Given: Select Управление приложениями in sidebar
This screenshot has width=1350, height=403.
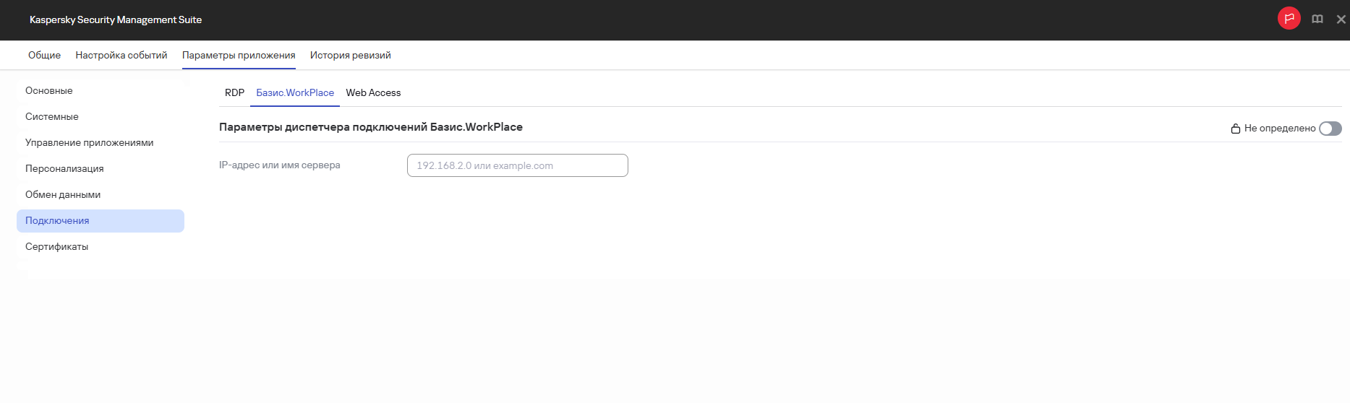Looking at the screenshot, I should [90, 142].
